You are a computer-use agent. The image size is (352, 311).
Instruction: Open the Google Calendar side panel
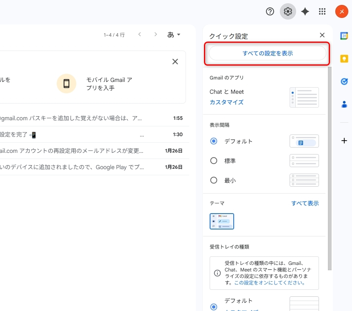coord(344,35)
